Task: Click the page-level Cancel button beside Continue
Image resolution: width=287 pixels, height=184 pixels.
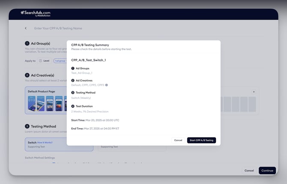Action: coord(249,170)
